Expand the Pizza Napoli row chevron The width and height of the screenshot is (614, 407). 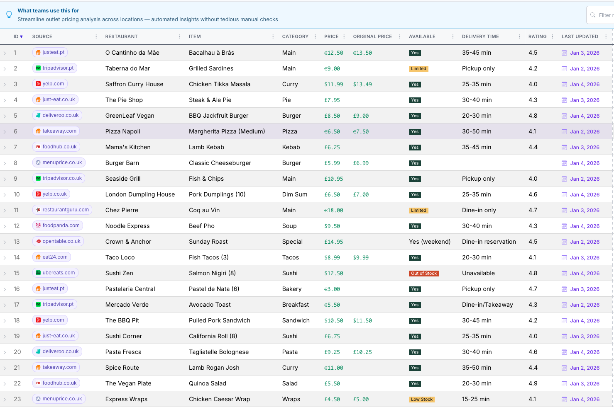[5, 132]
